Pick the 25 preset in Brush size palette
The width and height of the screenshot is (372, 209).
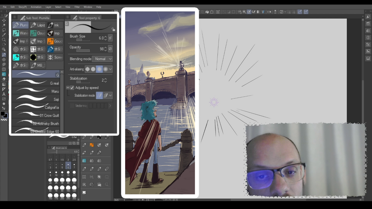pyautogui.click(x=56, y=181)
